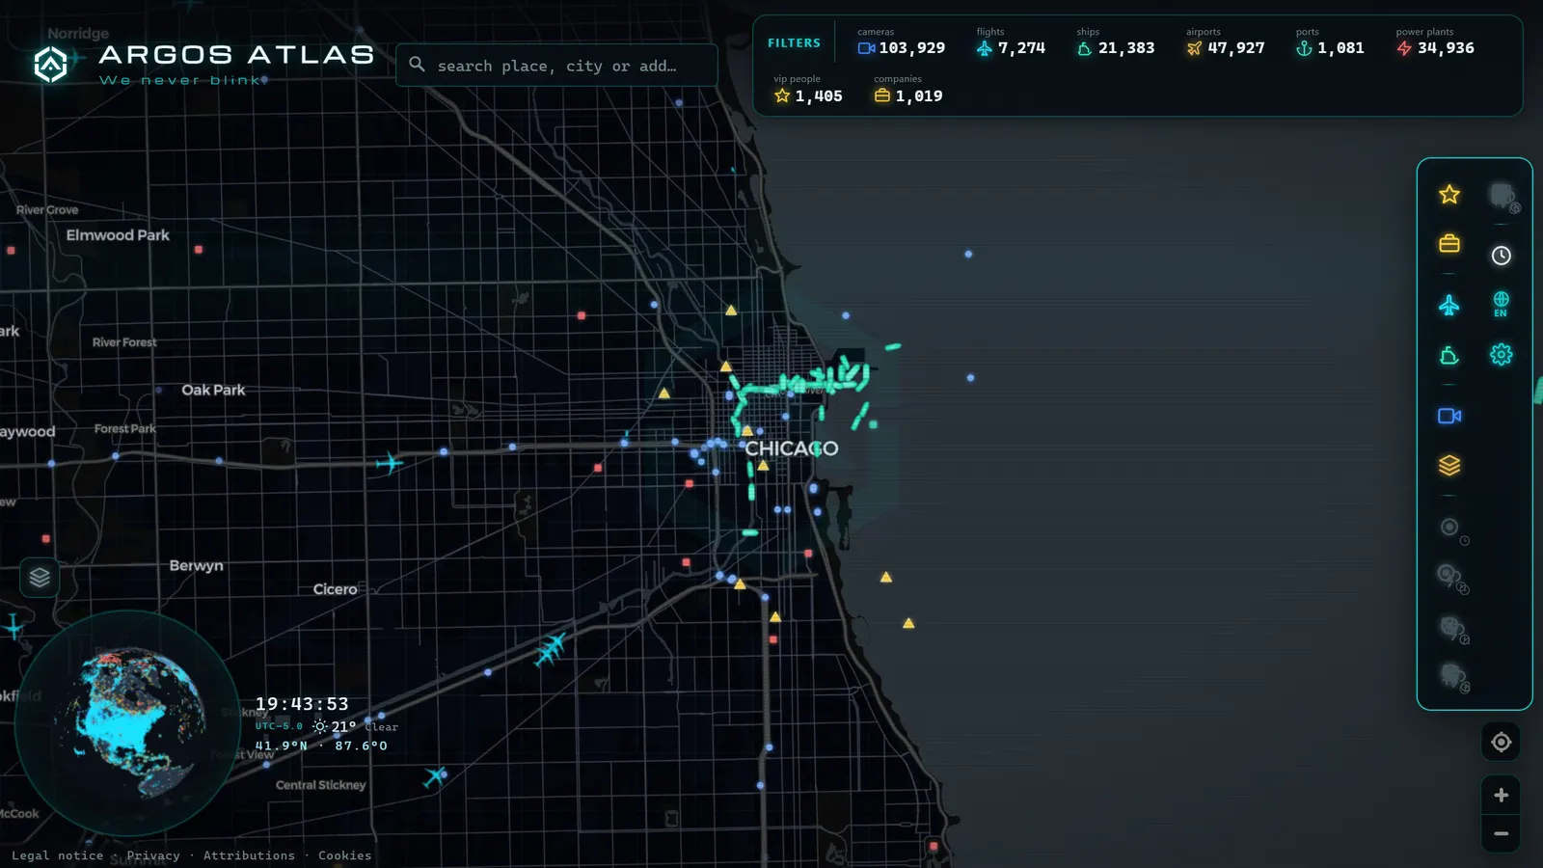
Task: Click the Berwyn map label
Action: click(x=196, y=565)
